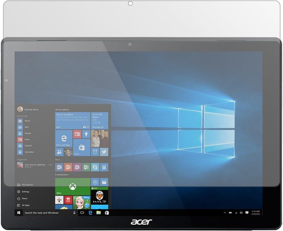Click the taskbar clock showing 6:30 AM
The height and width of the screenshot is (231, 283).
255,213
